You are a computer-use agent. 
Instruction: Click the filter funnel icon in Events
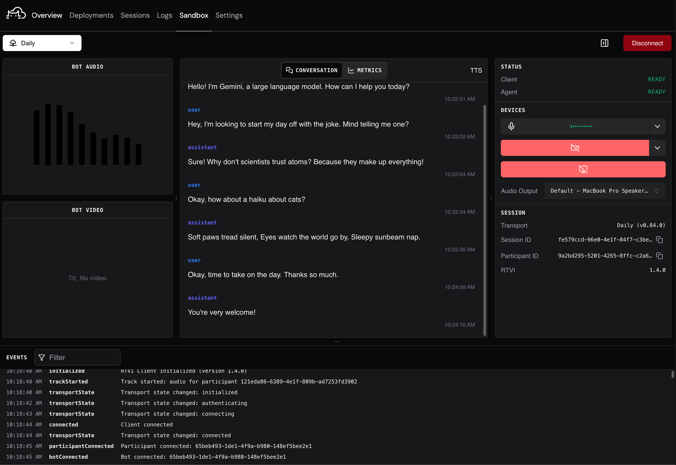pos(42,358)
